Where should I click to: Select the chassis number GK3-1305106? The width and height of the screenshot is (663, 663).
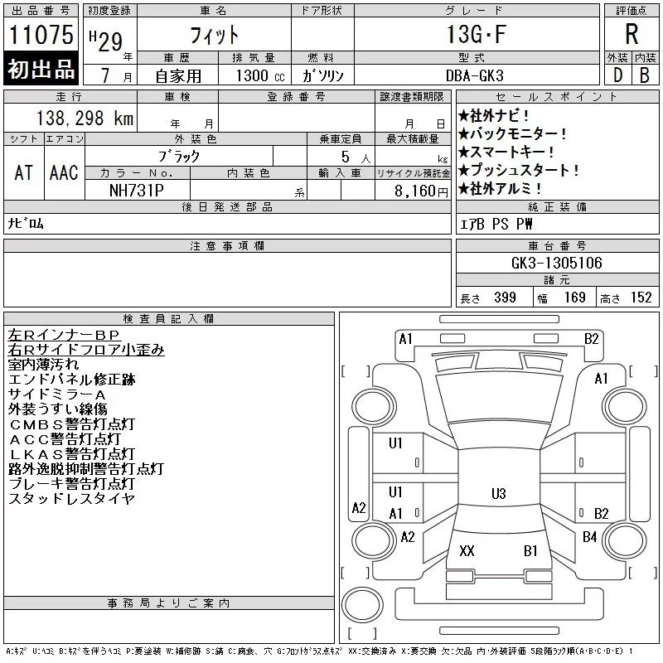pos(557,263)
